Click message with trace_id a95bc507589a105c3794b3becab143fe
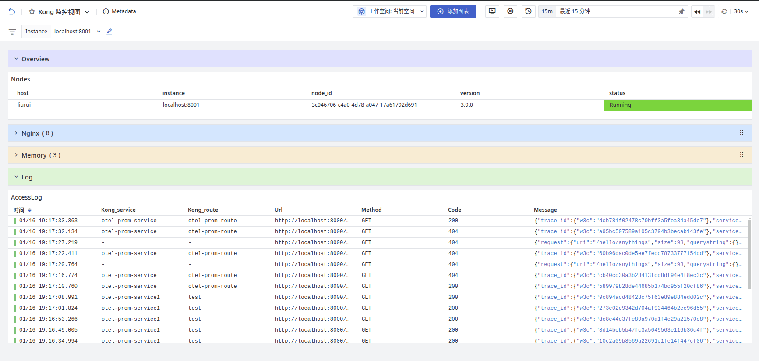The image size is (759, 361). pos(638,232)
